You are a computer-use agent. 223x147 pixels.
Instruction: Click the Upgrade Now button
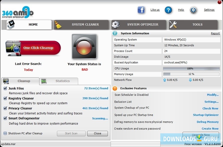pyautogui.click(x=201, y=135)
